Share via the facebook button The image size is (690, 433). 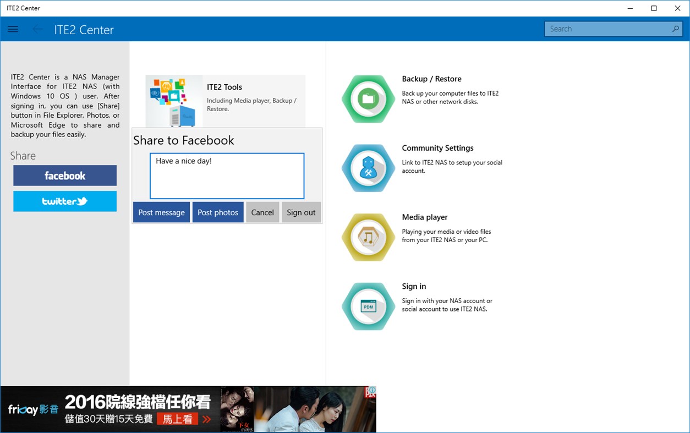64,176
